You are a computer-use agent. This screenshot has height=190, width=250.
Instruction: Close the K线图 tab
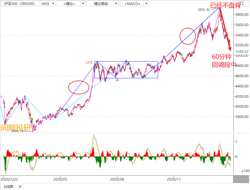click(20, 187)
